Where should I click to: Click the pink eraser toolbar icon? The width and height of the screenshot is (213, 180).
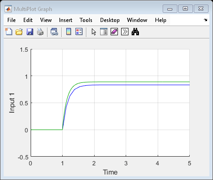[114, 32]
